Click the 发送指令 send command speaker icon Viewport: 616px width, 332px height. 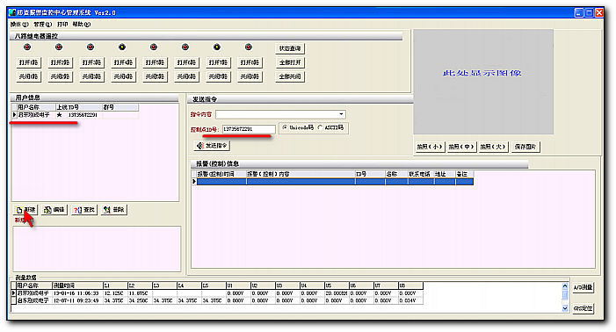click(x=200, y=146)
